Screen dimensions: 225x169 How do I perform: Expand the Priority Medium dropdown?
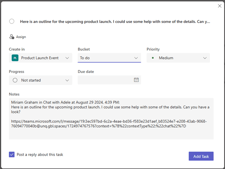pyautogui.click(x=178, y=58)
